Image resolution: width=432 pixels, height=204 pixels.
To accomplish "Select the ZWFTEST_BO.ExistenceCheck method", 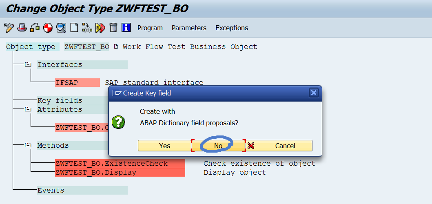I will (x=111, y=163).
